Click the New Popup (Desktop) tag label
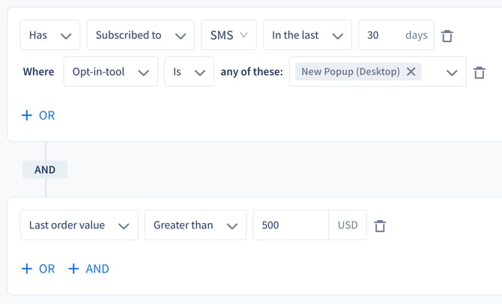The image size is (502, 304). coord(351,71)
